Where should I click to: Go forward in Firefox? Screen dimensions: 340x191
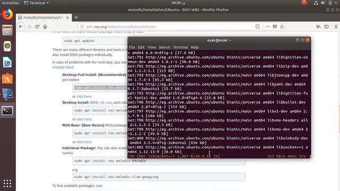tap(29, 27)
